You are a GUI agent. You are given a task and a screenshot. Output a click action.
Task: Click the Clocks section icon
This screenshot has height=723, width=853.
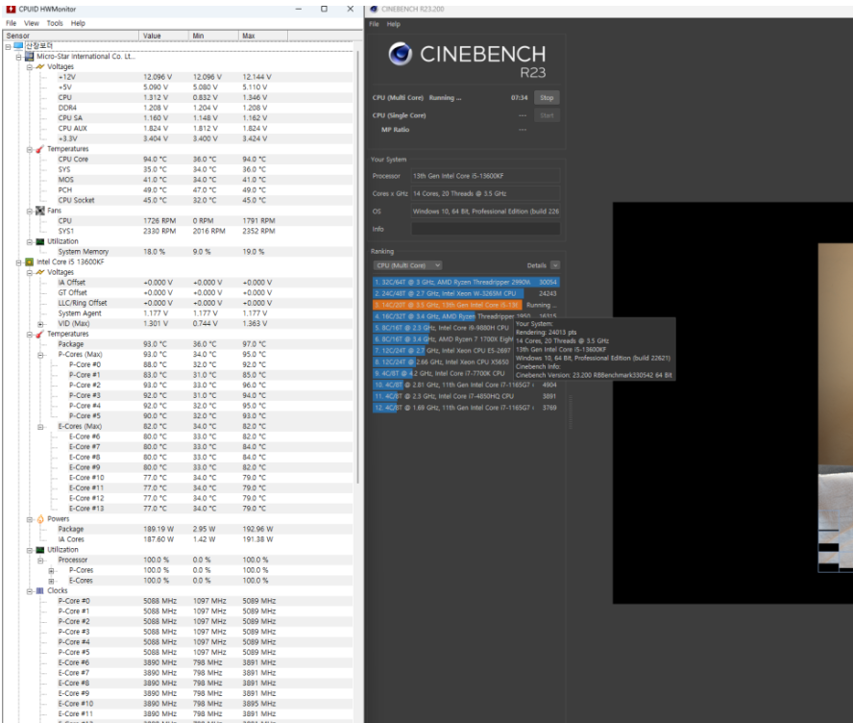coord(39,590)
